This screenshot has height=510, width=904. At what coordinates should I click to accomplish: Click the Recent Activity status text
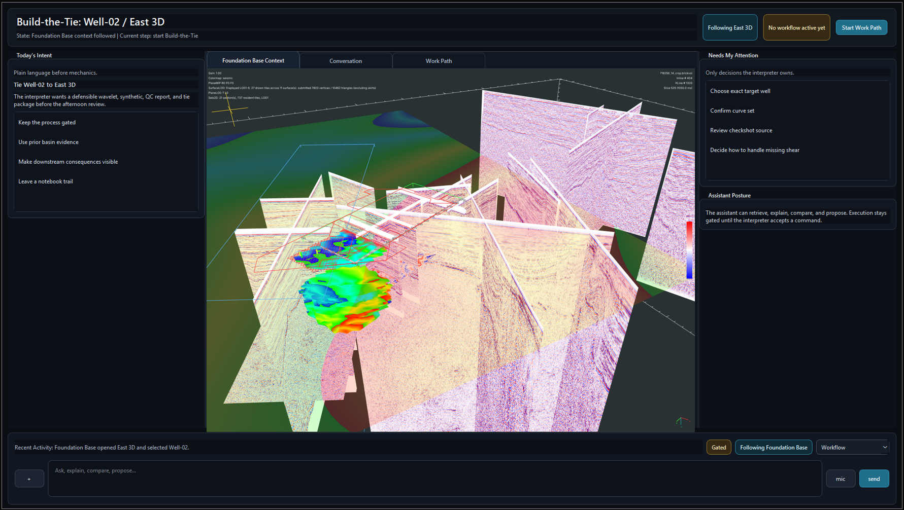(102, 448)
